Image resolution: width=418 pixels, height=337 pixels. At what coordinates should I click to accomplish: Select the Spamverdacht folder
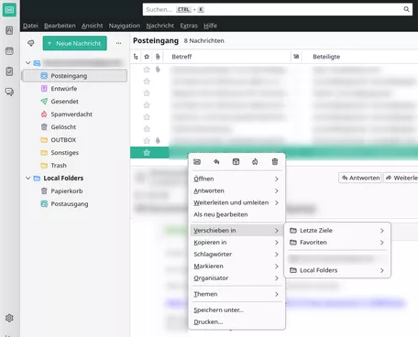74,114
